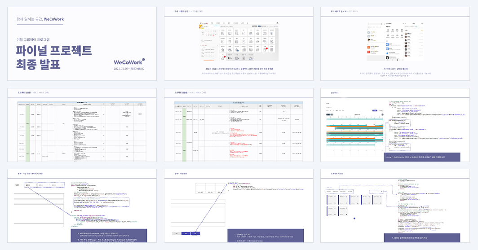This screenshot has width=478, height=250.
Task: Click the WeCoWork logo on title slide
Action: (129, 62)
